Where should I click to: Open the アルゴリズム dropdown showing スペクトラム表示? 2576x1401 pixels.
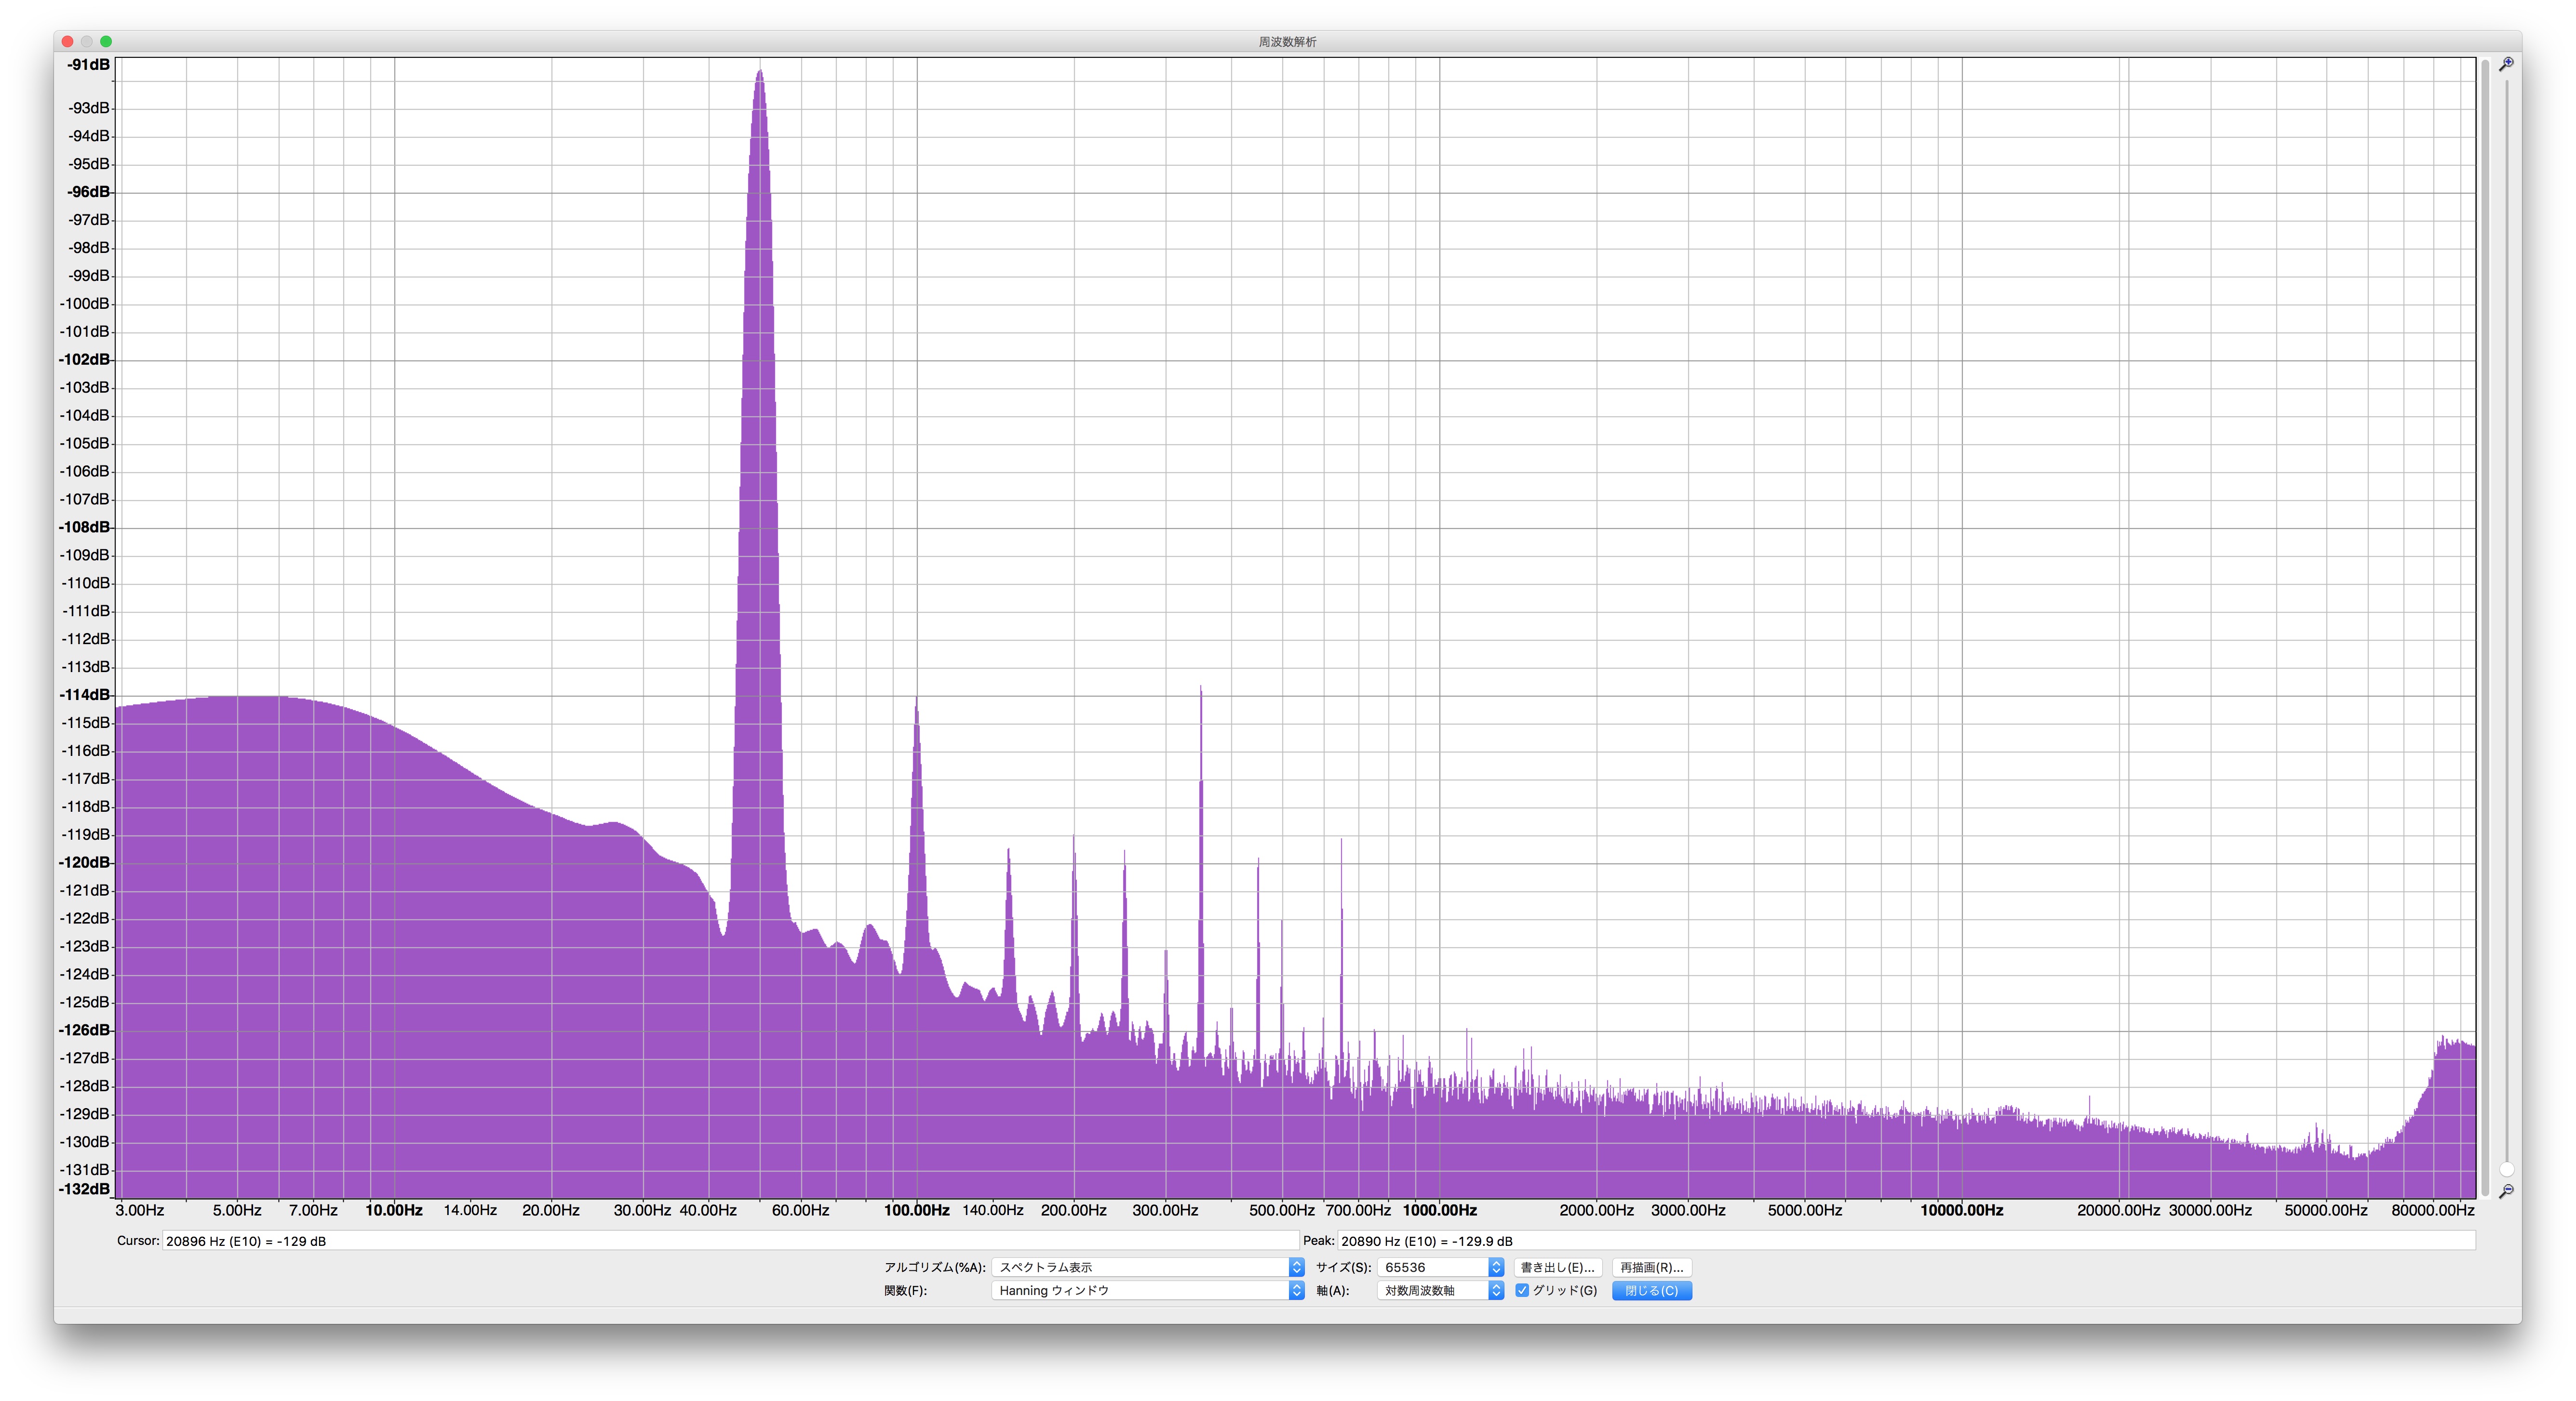pyautogui.click(x=1148, y=1267)
